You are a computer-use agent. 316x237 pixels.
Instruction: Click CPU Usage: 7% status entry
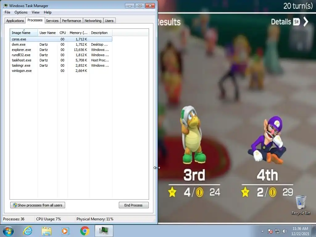click(48, 219)
